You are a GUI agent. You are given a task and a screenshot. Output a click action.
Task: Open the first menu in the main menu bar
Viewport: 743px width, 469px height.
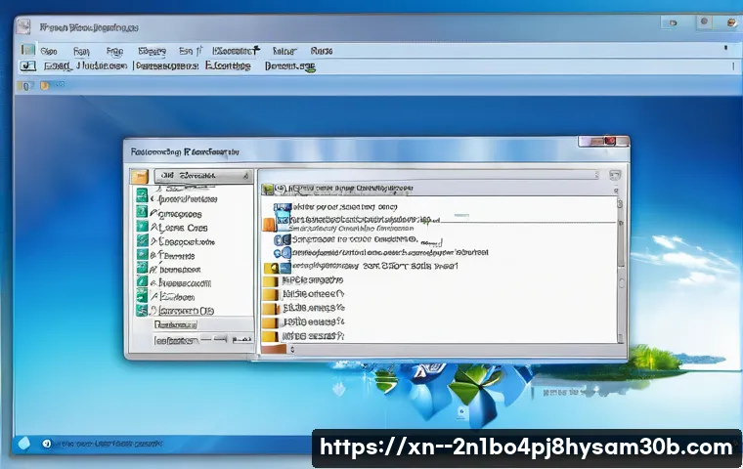tap(49, 50)
